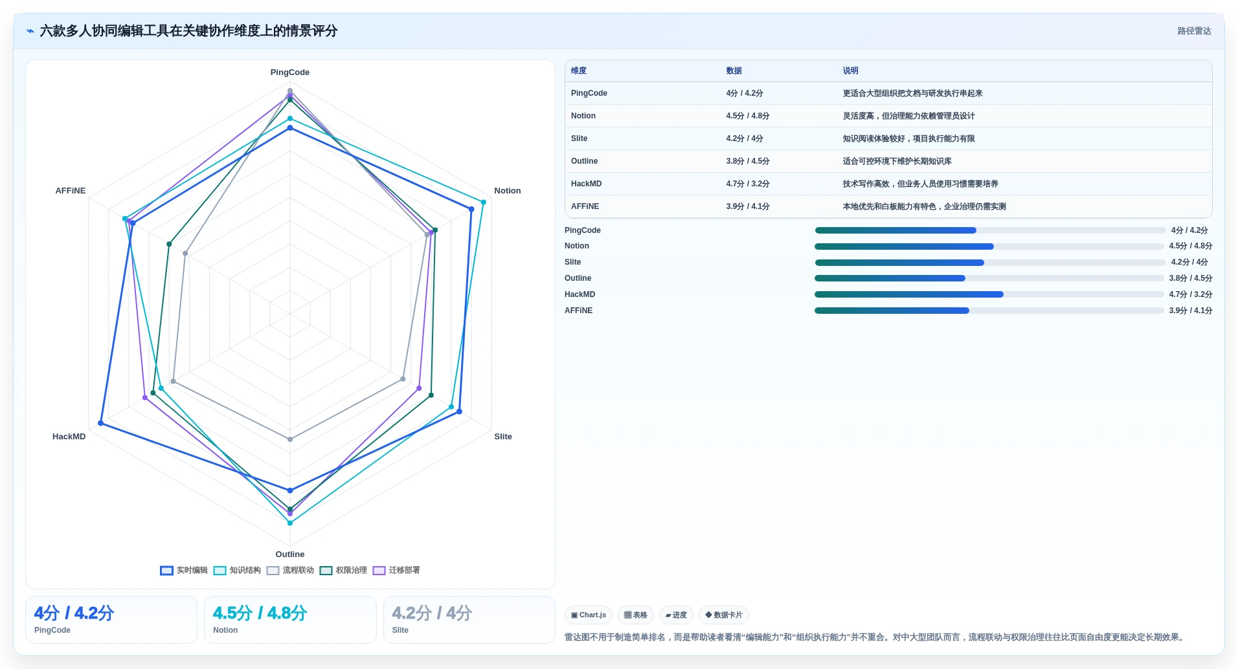This screenshot has width=1238, height=669.
Task: Click the PingCode progress bar
Action: point(990,230)
